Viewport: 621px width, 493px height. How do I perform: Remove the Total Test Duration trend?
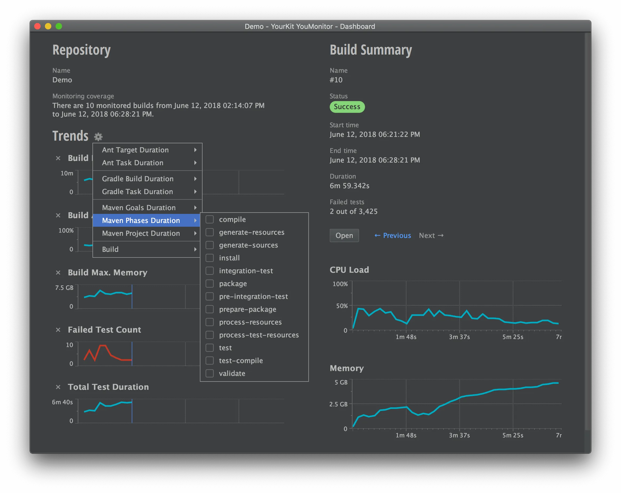point(58,387)
